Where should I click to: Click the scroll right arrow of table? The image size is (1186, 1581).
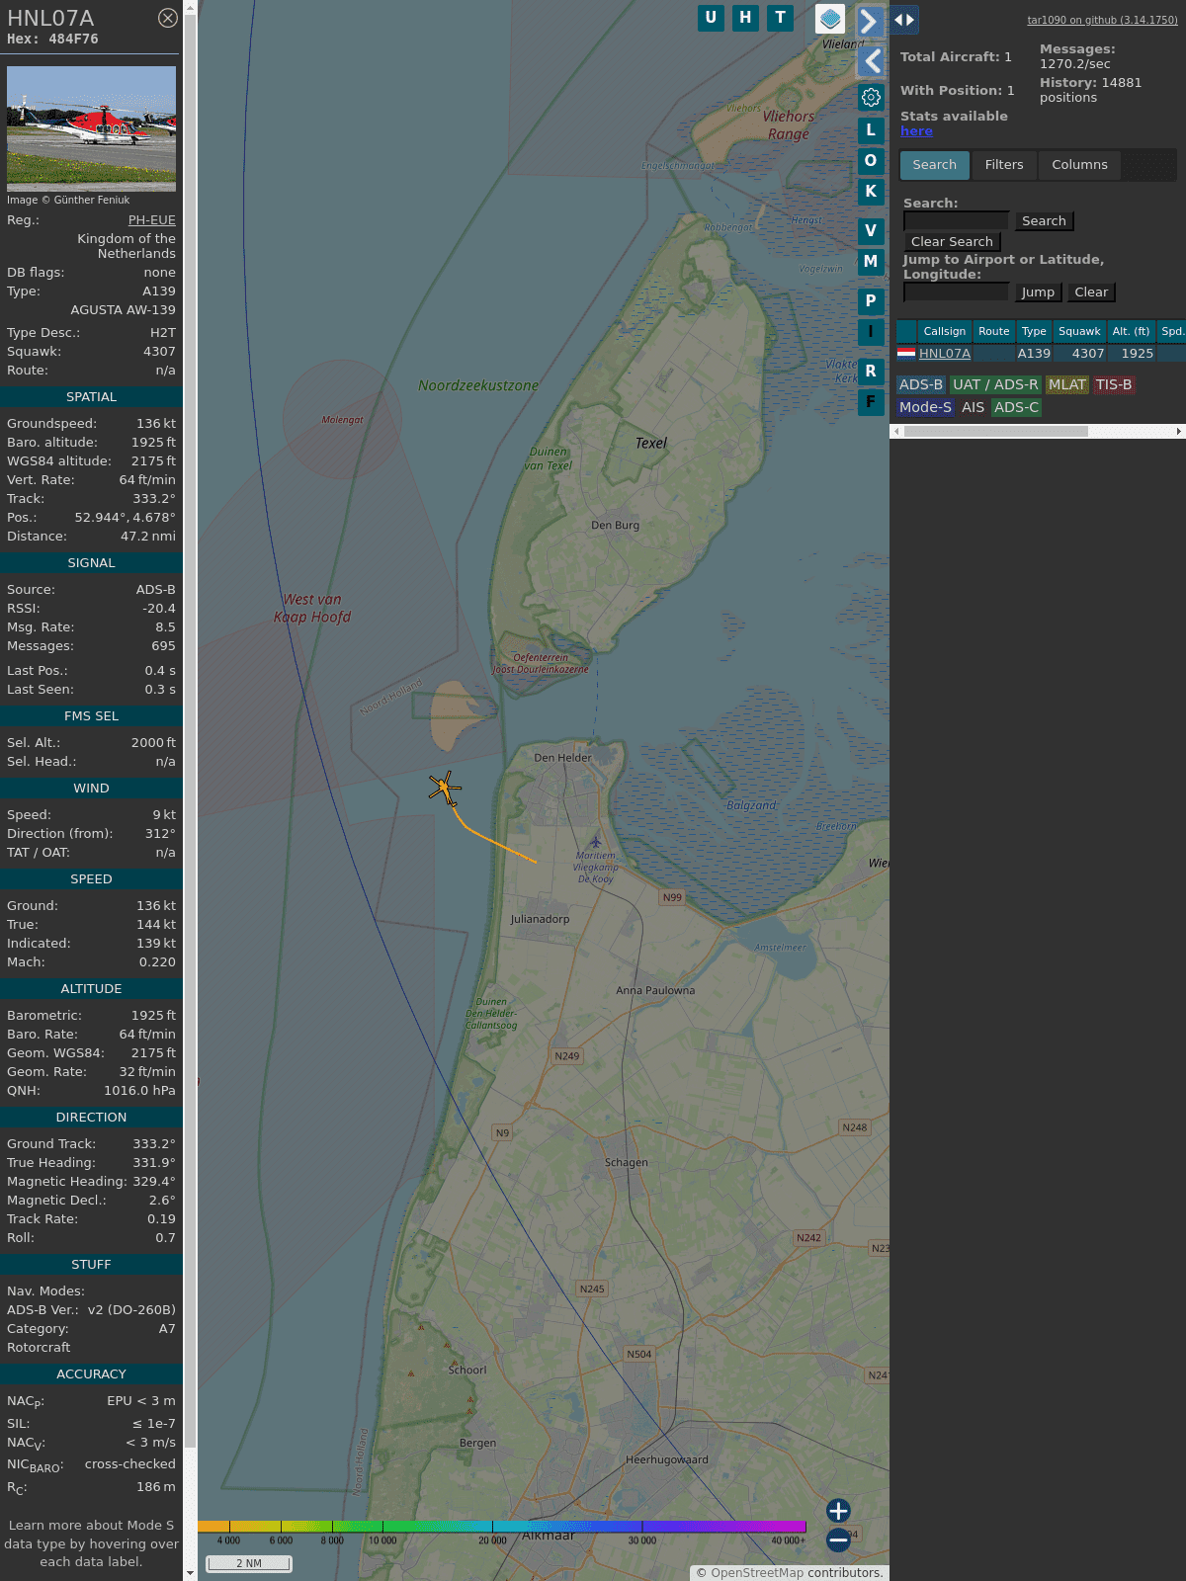pos(1179,432)
